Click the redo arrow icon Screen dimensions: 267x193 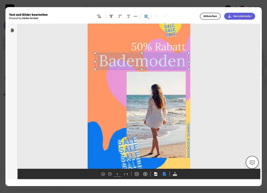coord(165,16)
